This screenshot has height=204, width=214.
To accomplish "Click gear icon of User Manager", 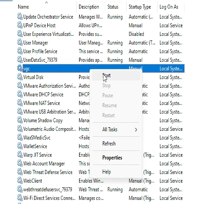I will click(x=20, y=42).
